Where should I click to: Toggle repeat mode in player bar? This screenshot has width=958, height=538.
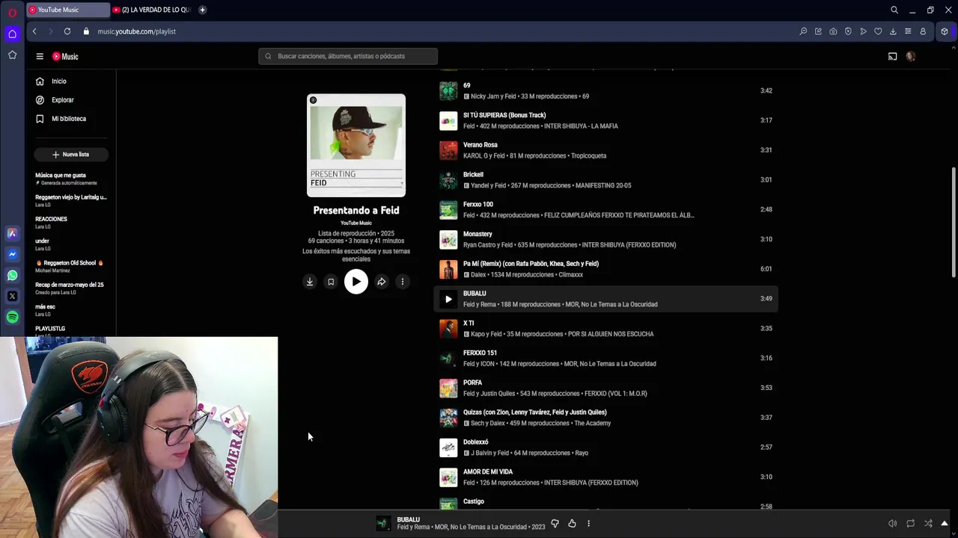[910, 524]
